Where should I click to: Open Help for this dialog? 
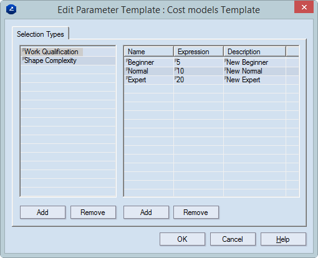tap(283, 239)
